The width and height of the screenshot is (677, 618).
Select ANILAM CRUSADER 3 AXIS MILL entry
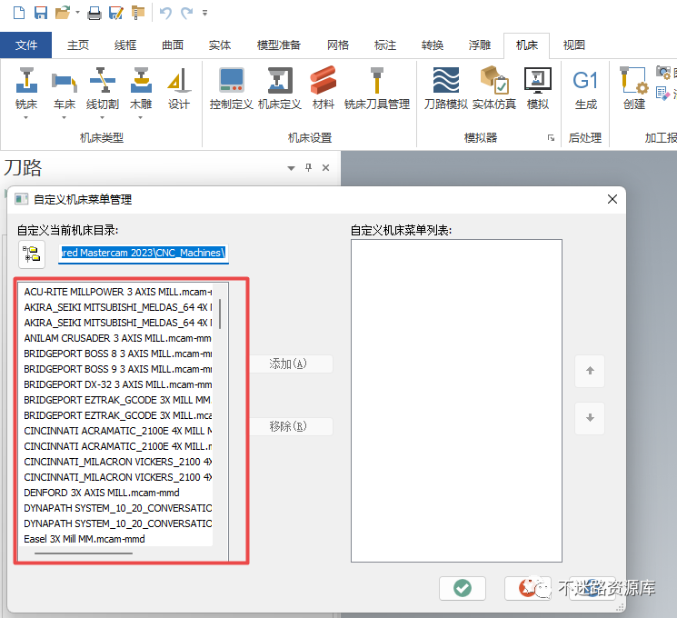pyautogui.click(x=118, y=338)
